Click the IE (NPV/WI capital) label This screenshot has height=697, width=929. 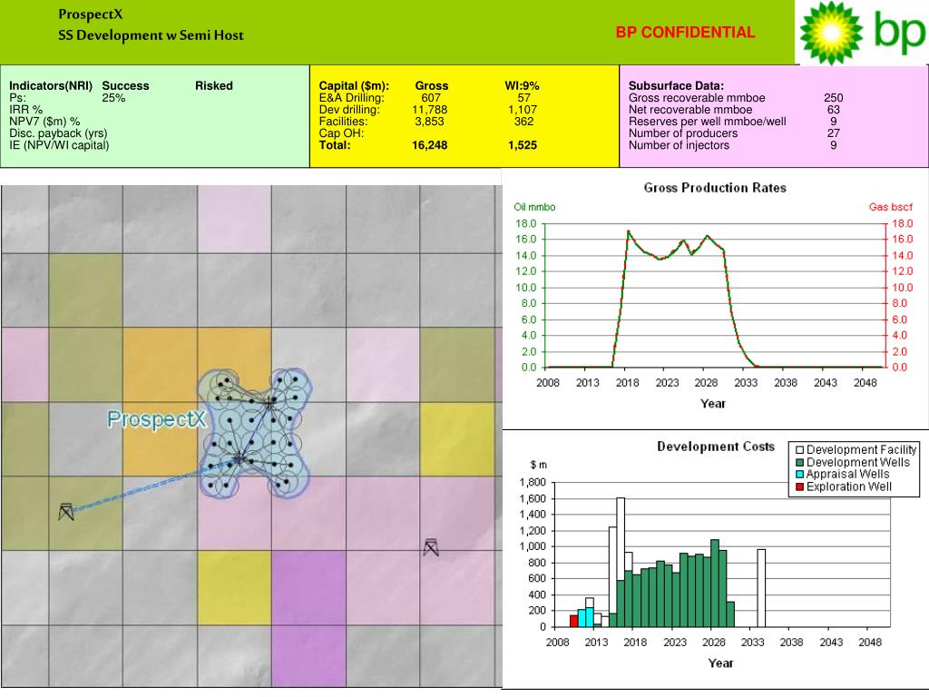pyautogui.click(x=59, y=145)
